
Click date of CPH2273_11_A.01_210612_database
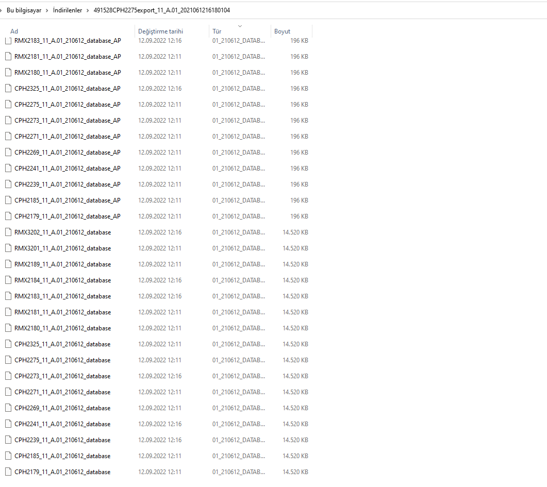point(160,376)
